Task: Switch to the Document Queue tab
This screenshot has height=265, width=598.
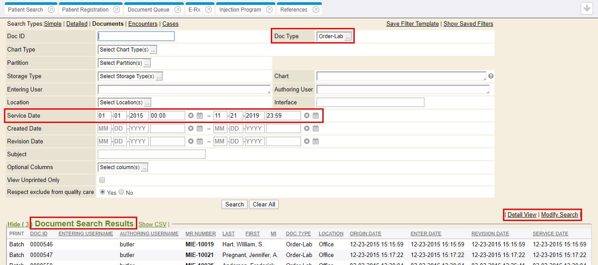Action: click(x=148, y=10)
